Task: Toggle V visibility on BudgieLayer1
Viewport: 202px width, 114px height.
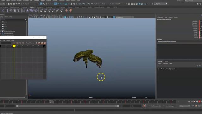Action: point(158,69)
